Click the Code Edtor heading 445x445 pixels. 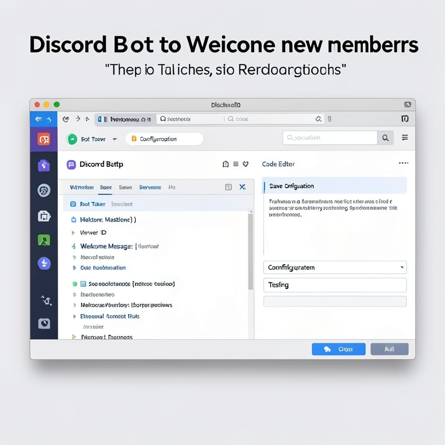(x=278, y=164)
